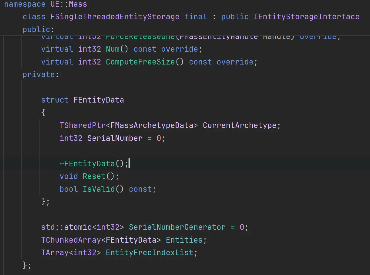
Task: Click the TSharedPtr type name
Action: click(82, 125)
